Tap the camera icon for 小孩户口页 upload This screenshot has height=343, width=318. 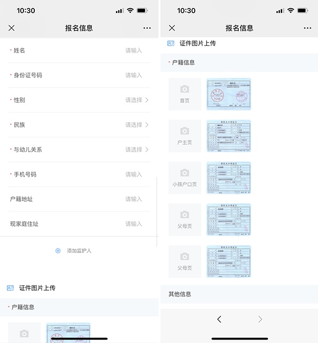[x=185, y=173]
